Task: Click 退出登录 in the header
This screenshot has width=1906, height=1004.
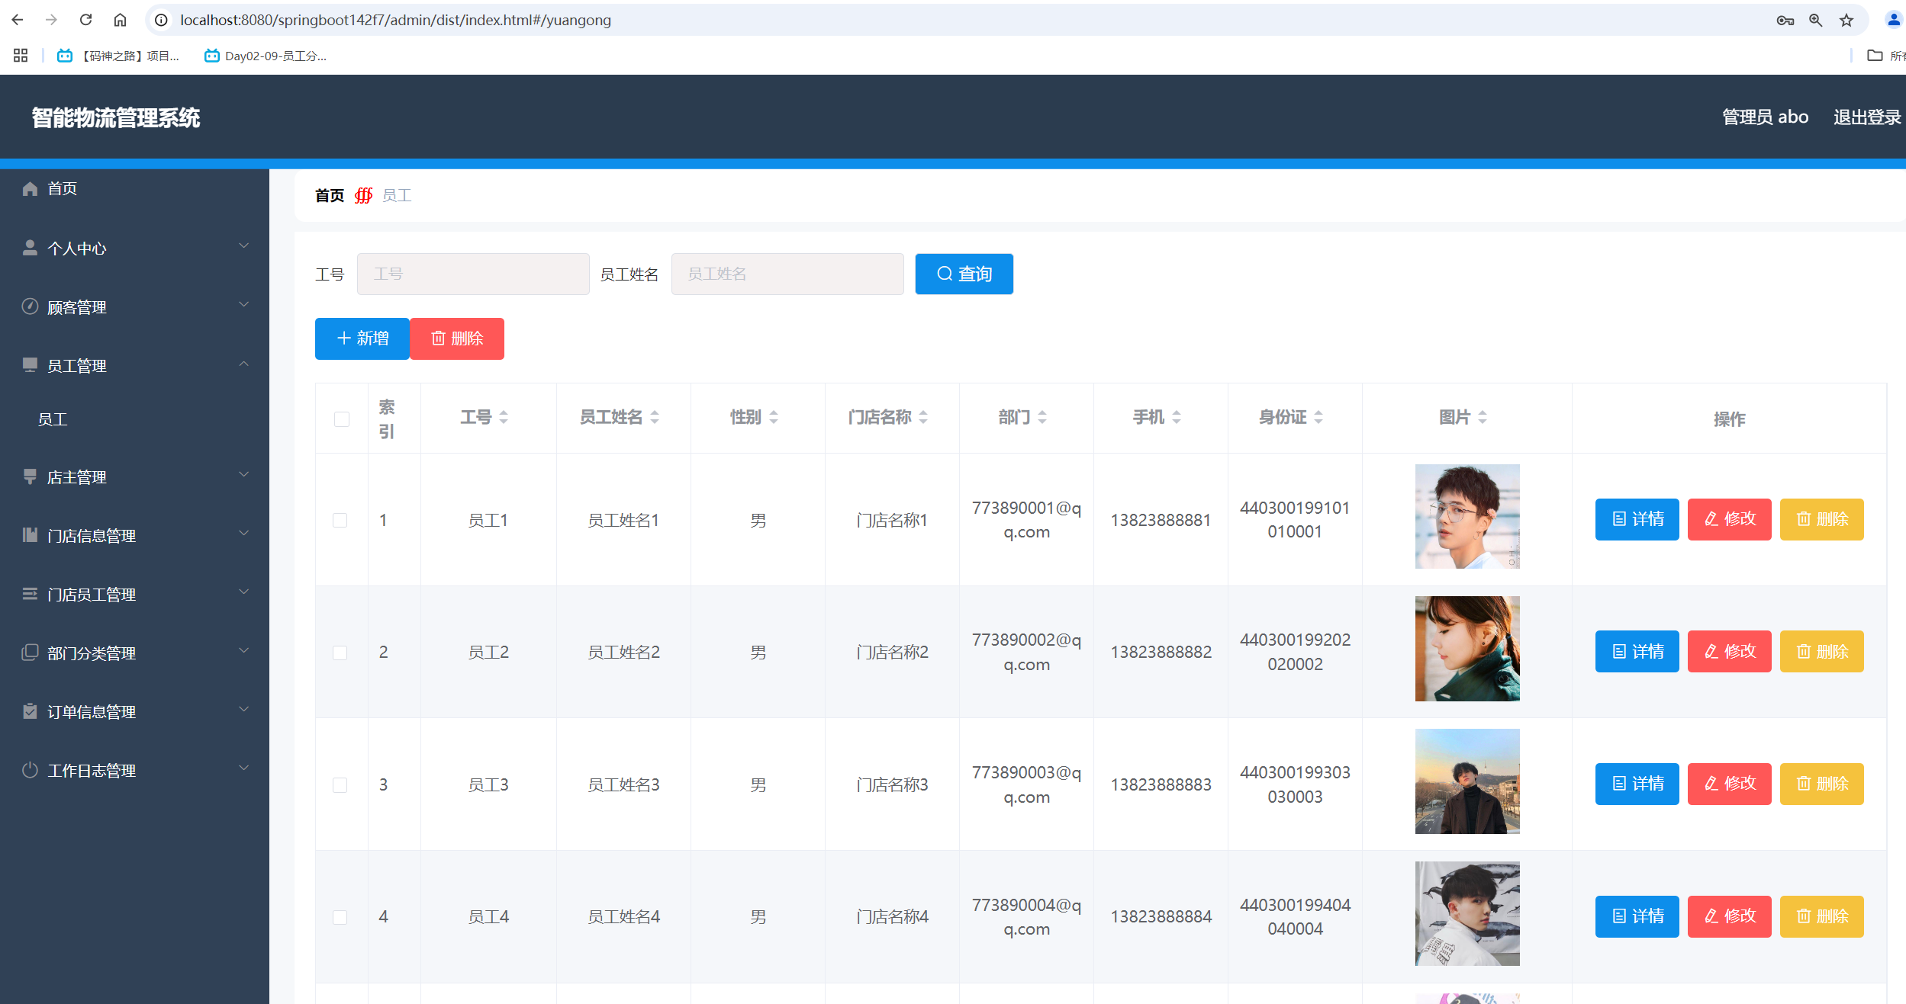Action: click(1866, 117)
